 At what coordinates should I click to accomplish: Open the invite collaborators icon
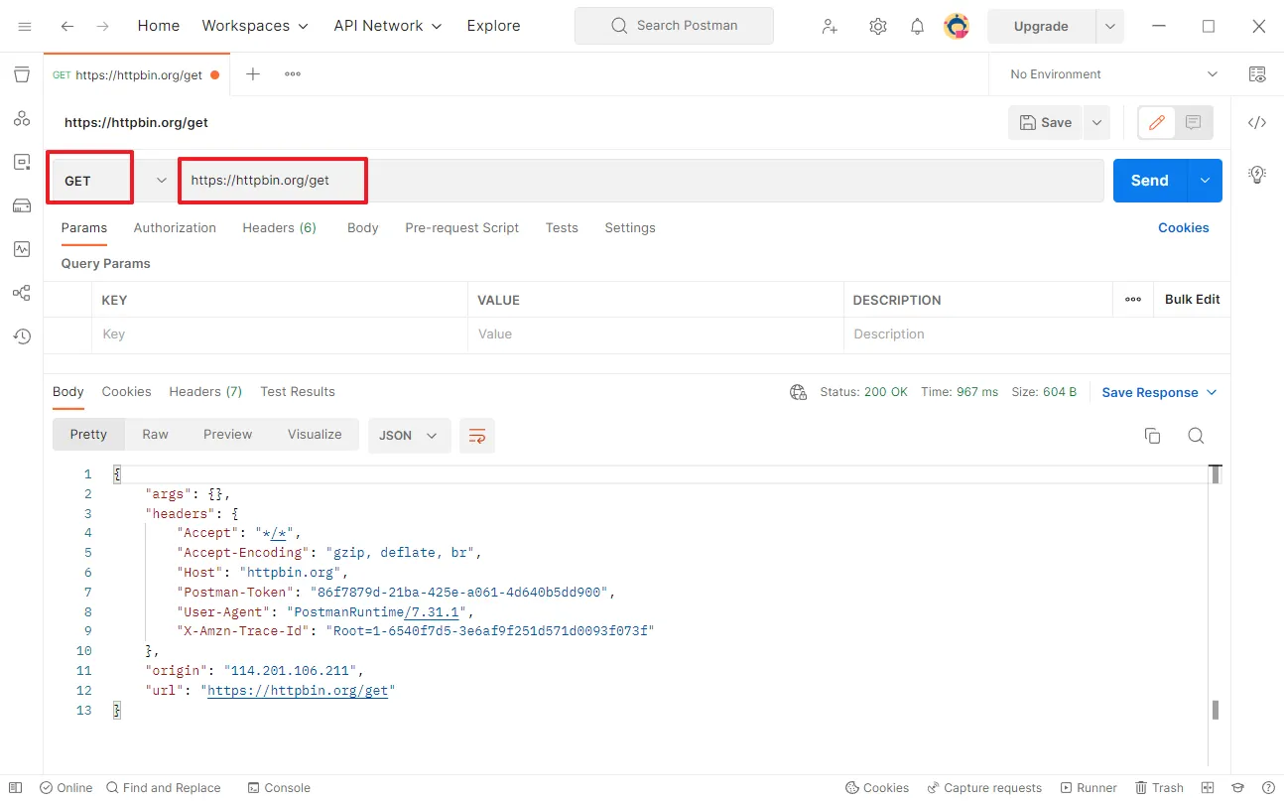pos(830,26)
